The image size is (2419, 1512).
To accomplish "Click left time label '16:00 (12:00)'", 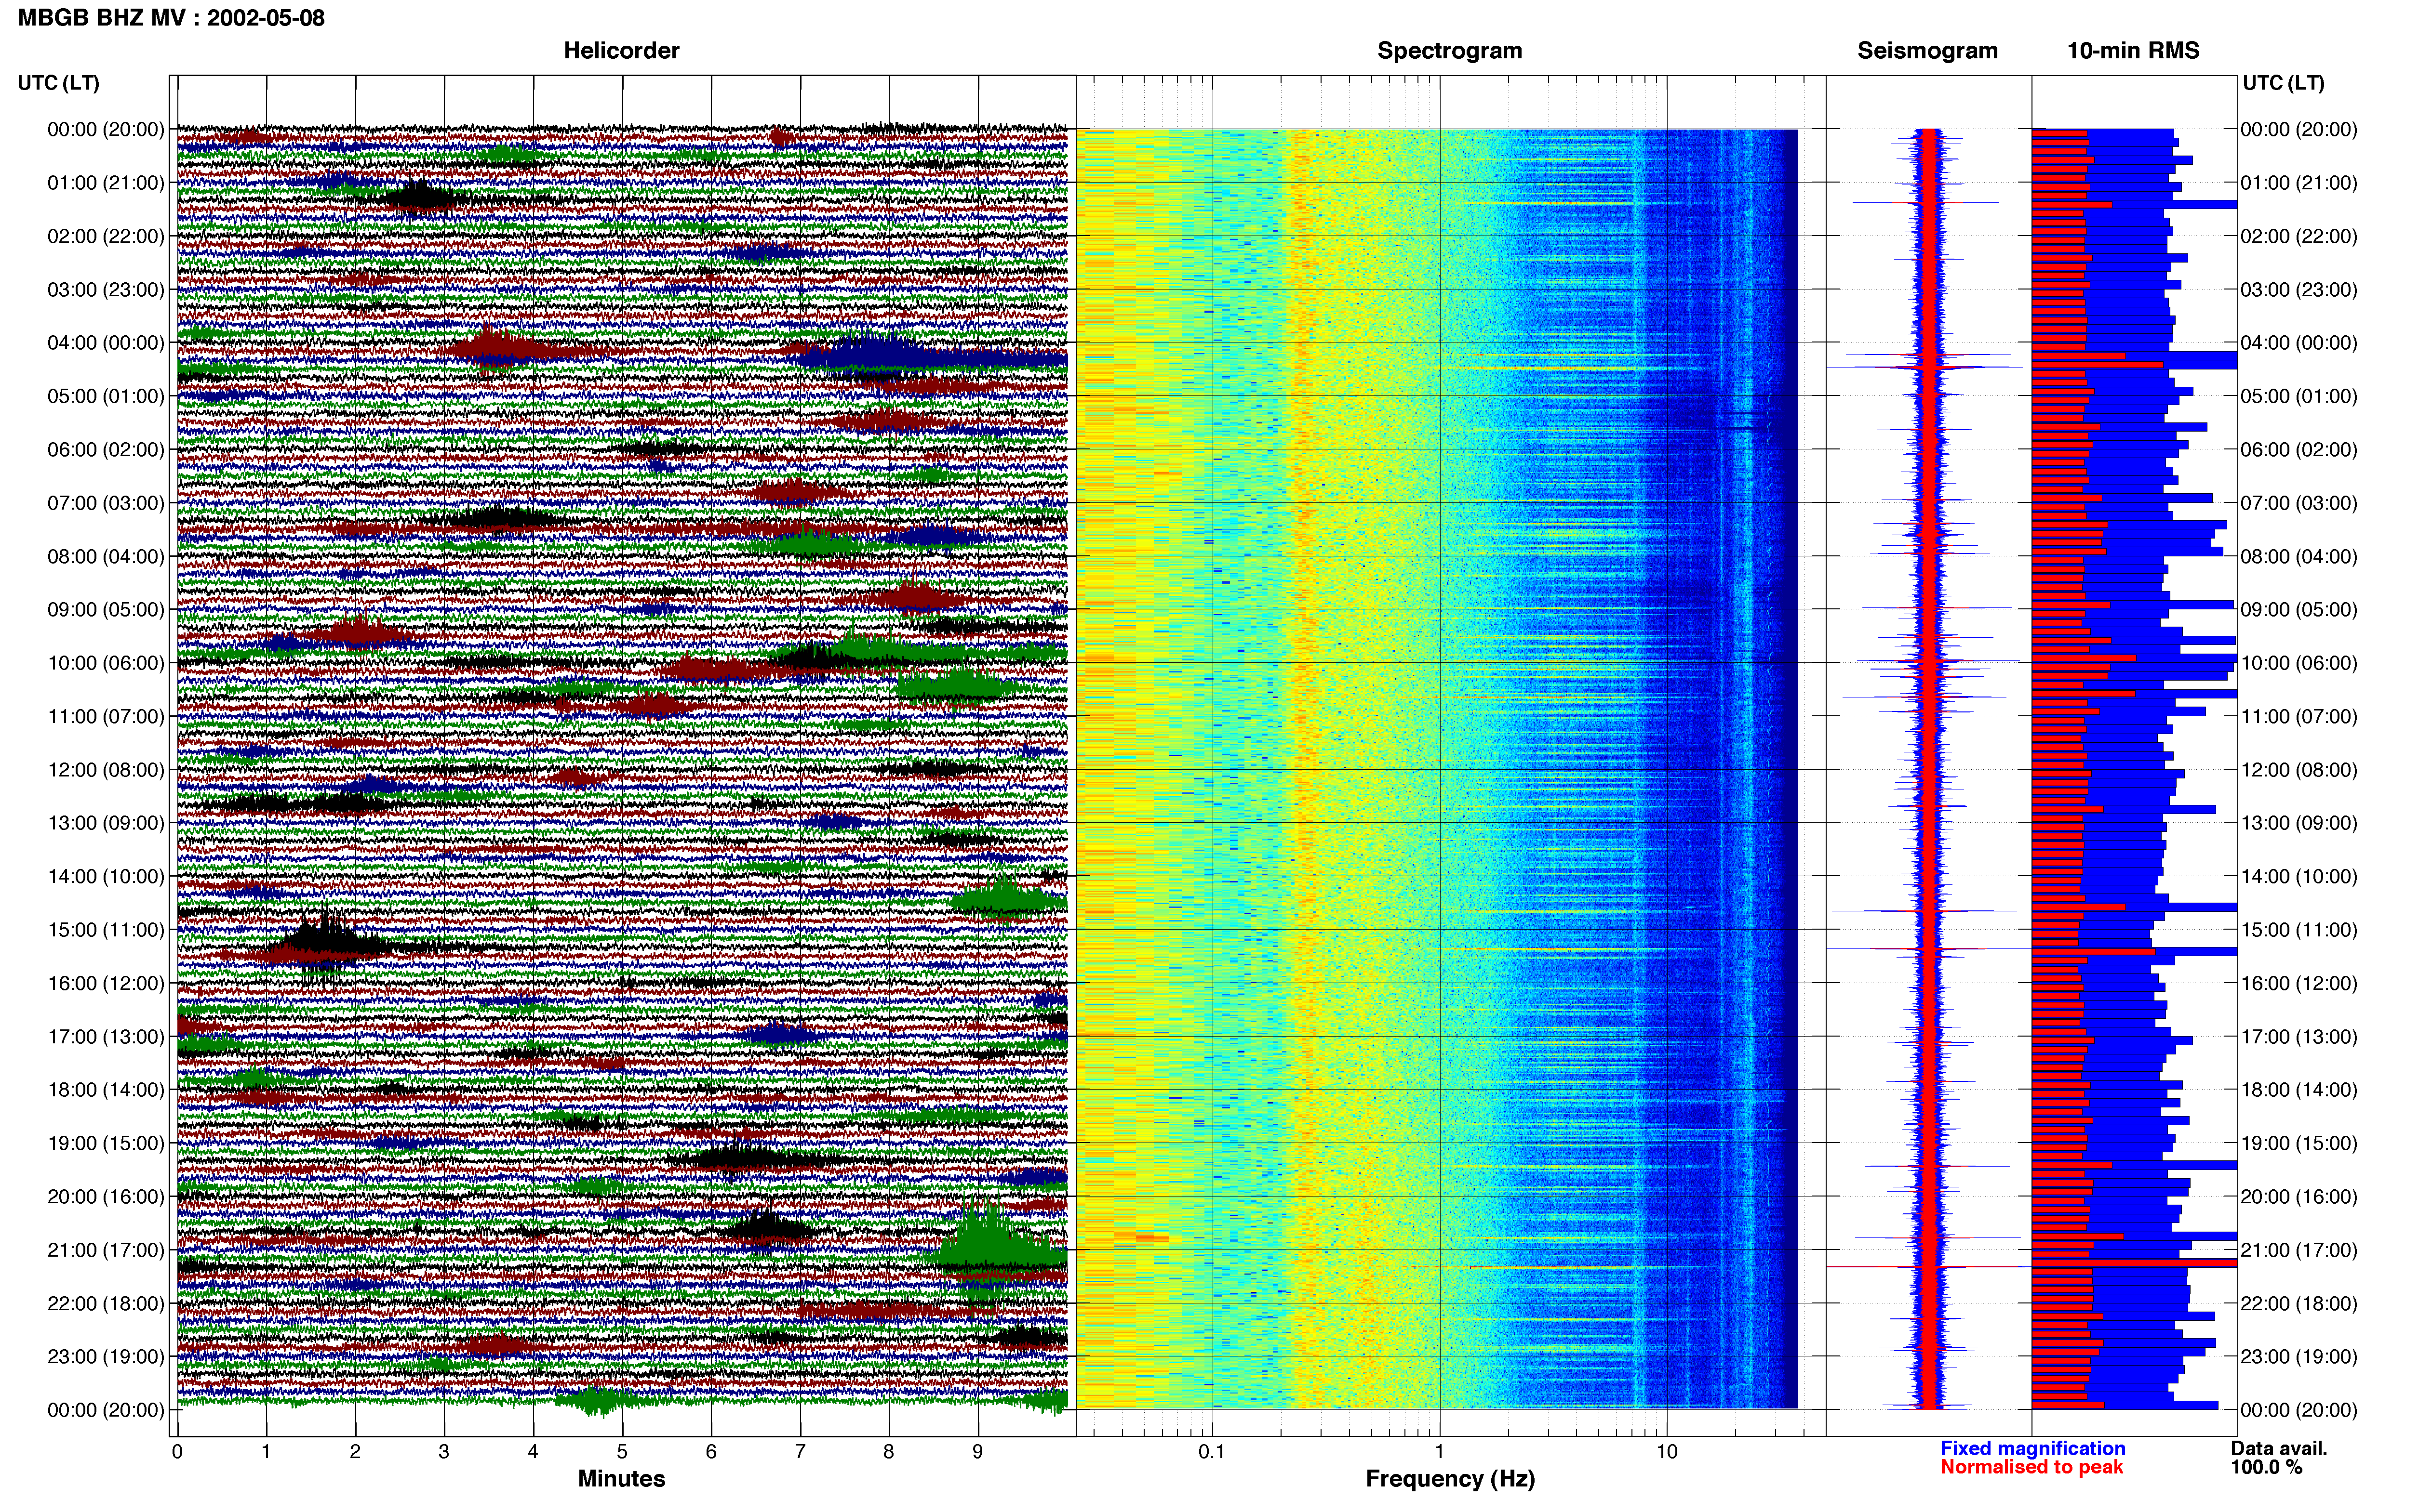I will tap(105, 983).
